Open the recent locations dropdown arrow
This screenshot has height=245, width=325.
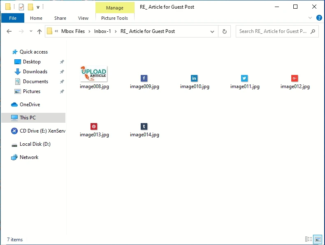pyautogui.click(x=31, y=31)
